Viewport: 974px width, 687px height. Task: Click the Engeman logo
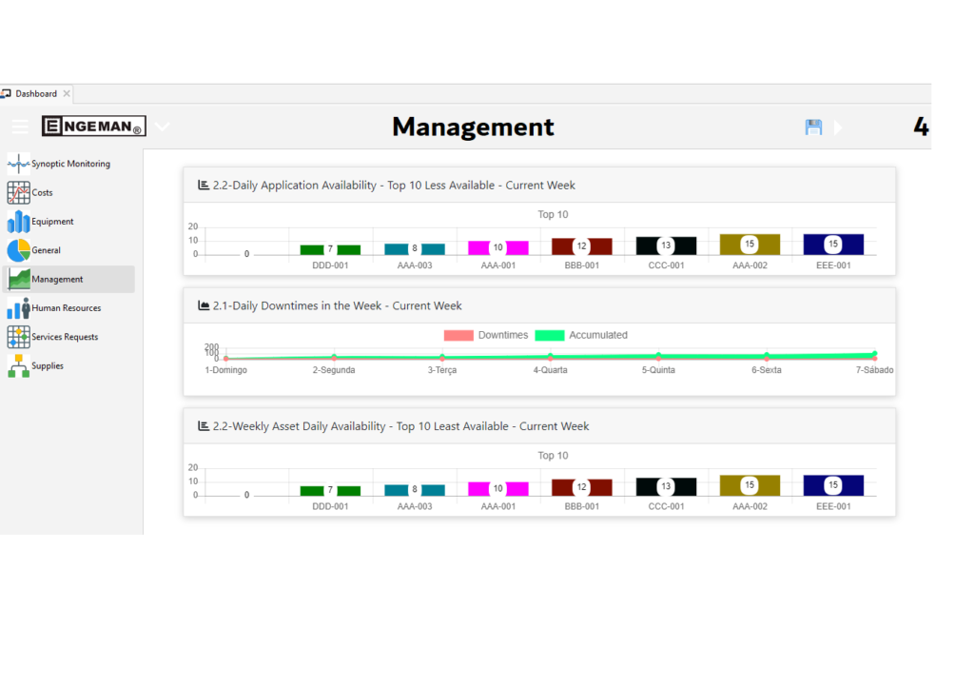click(93, 126)
